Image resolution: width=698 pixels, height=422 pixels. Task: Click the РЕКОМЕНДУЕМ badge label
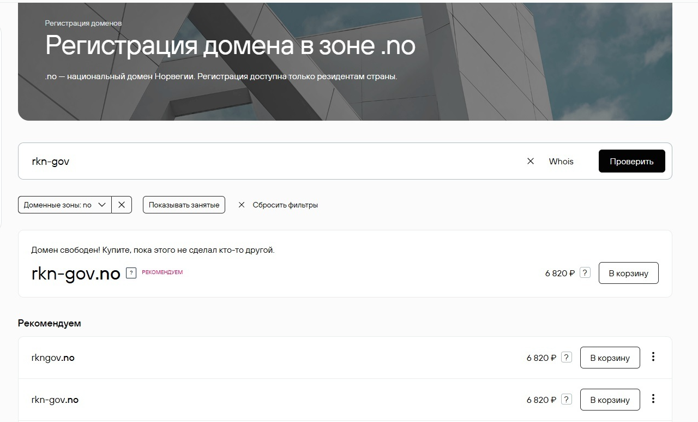[163, 272]
